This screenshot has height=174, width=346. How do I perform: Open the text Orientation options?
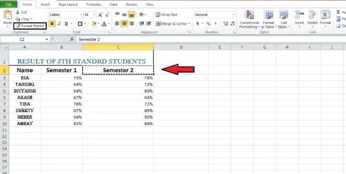[142, 15]
